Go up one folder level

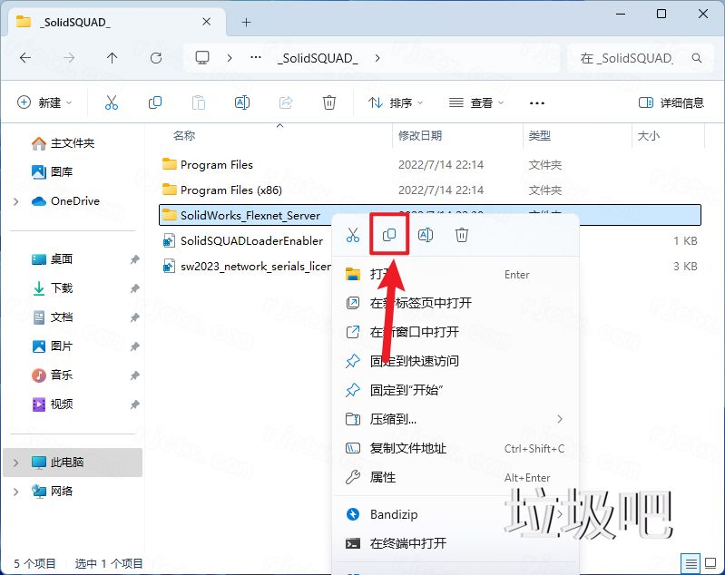[112, 58]
